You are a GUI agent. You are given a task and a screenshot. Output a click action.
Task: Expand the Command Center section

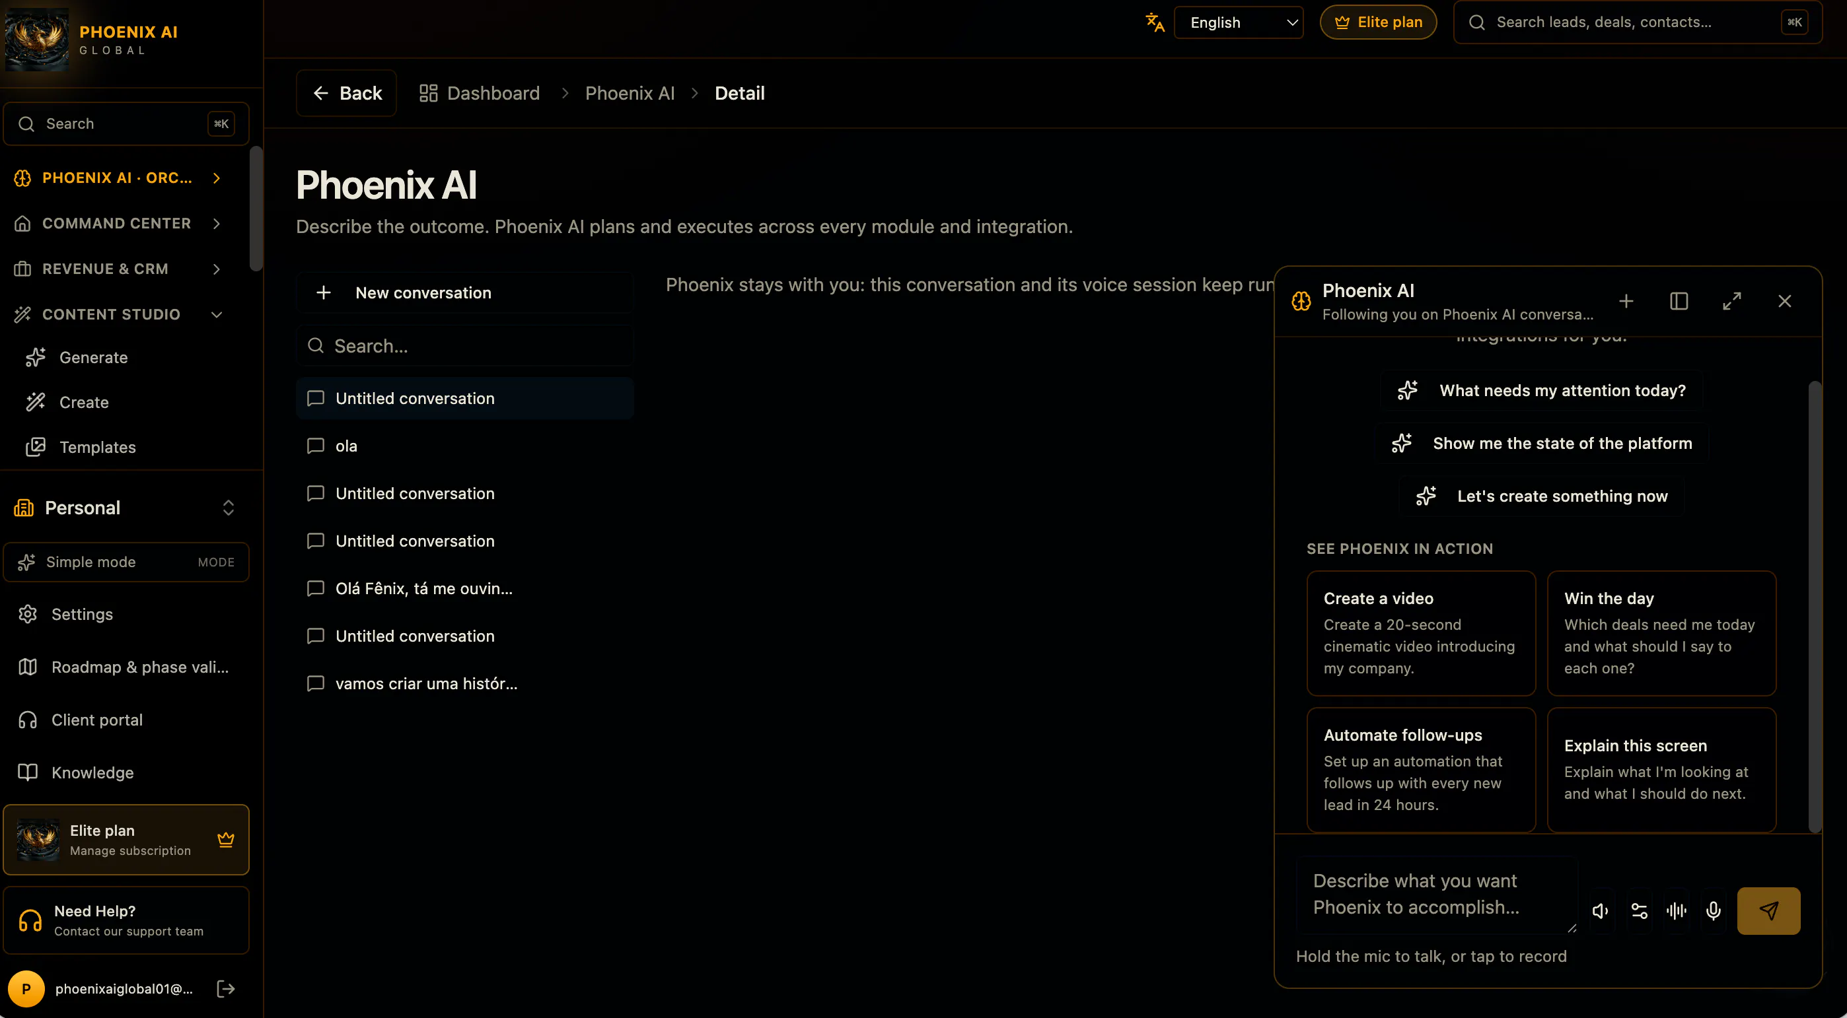point(118,224)
